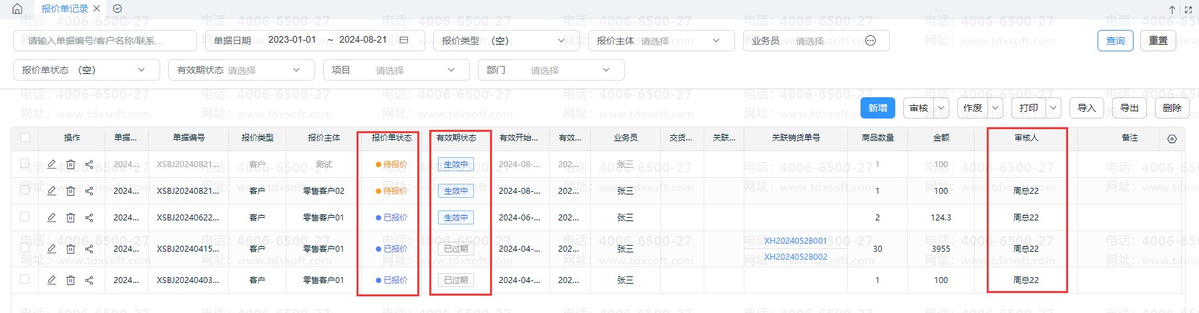Expand the 审核 button dropdown arrow
This screenshot has height=313, width=1199.
click(x=941, y=108)
